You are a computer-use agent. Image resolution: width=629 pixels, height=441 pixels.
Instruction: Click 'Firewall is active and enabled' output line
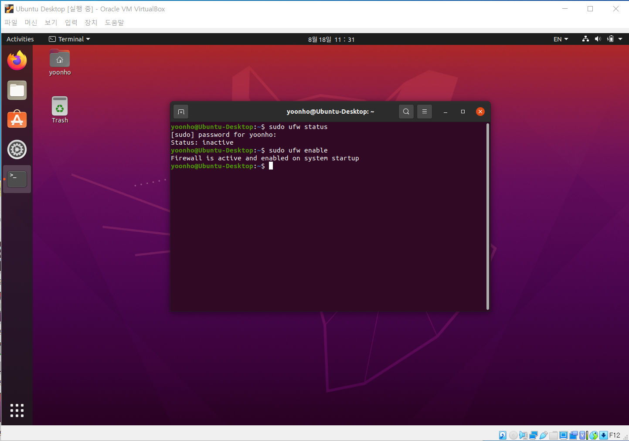[265, 158]
